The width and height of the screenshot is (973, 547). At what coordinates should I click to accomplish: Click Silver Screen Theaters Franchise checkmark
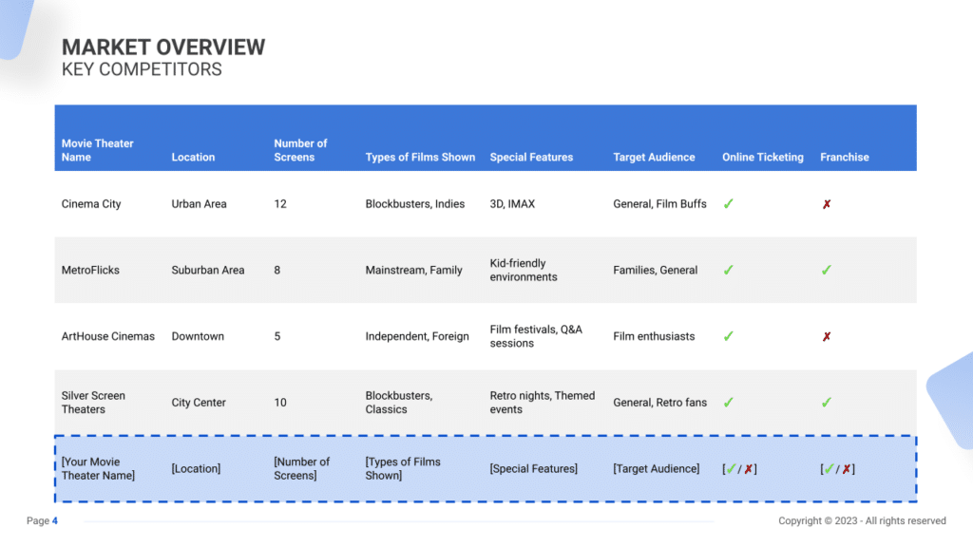pyautogui.click(x=827, y=403)
